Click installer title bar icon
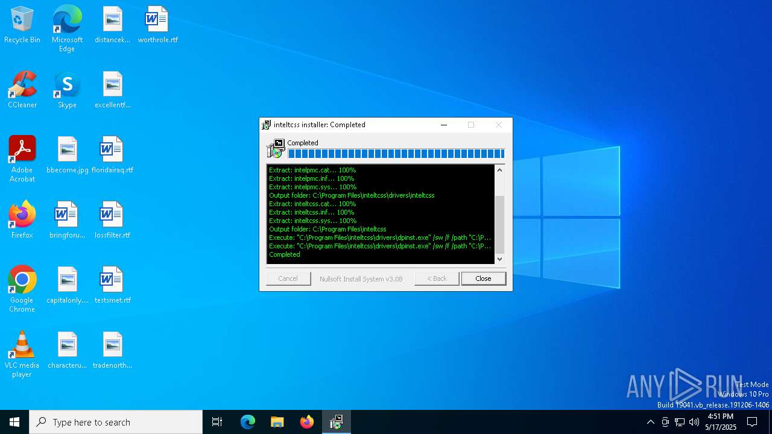The height and width of the screenshot is (434, 772). [x=266, y=125]
